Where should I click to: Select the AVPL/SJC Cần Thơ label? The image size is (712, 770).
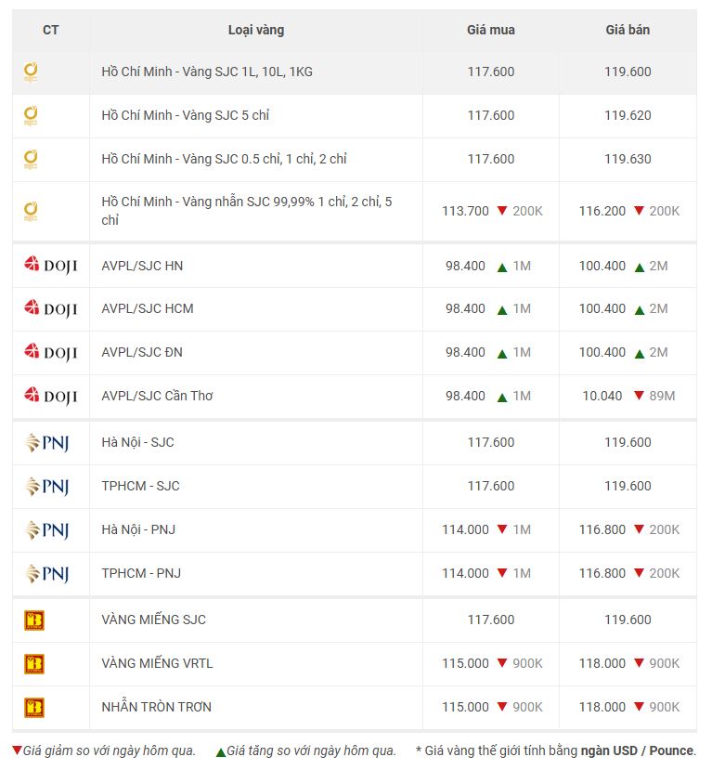(x=157, y=396)
